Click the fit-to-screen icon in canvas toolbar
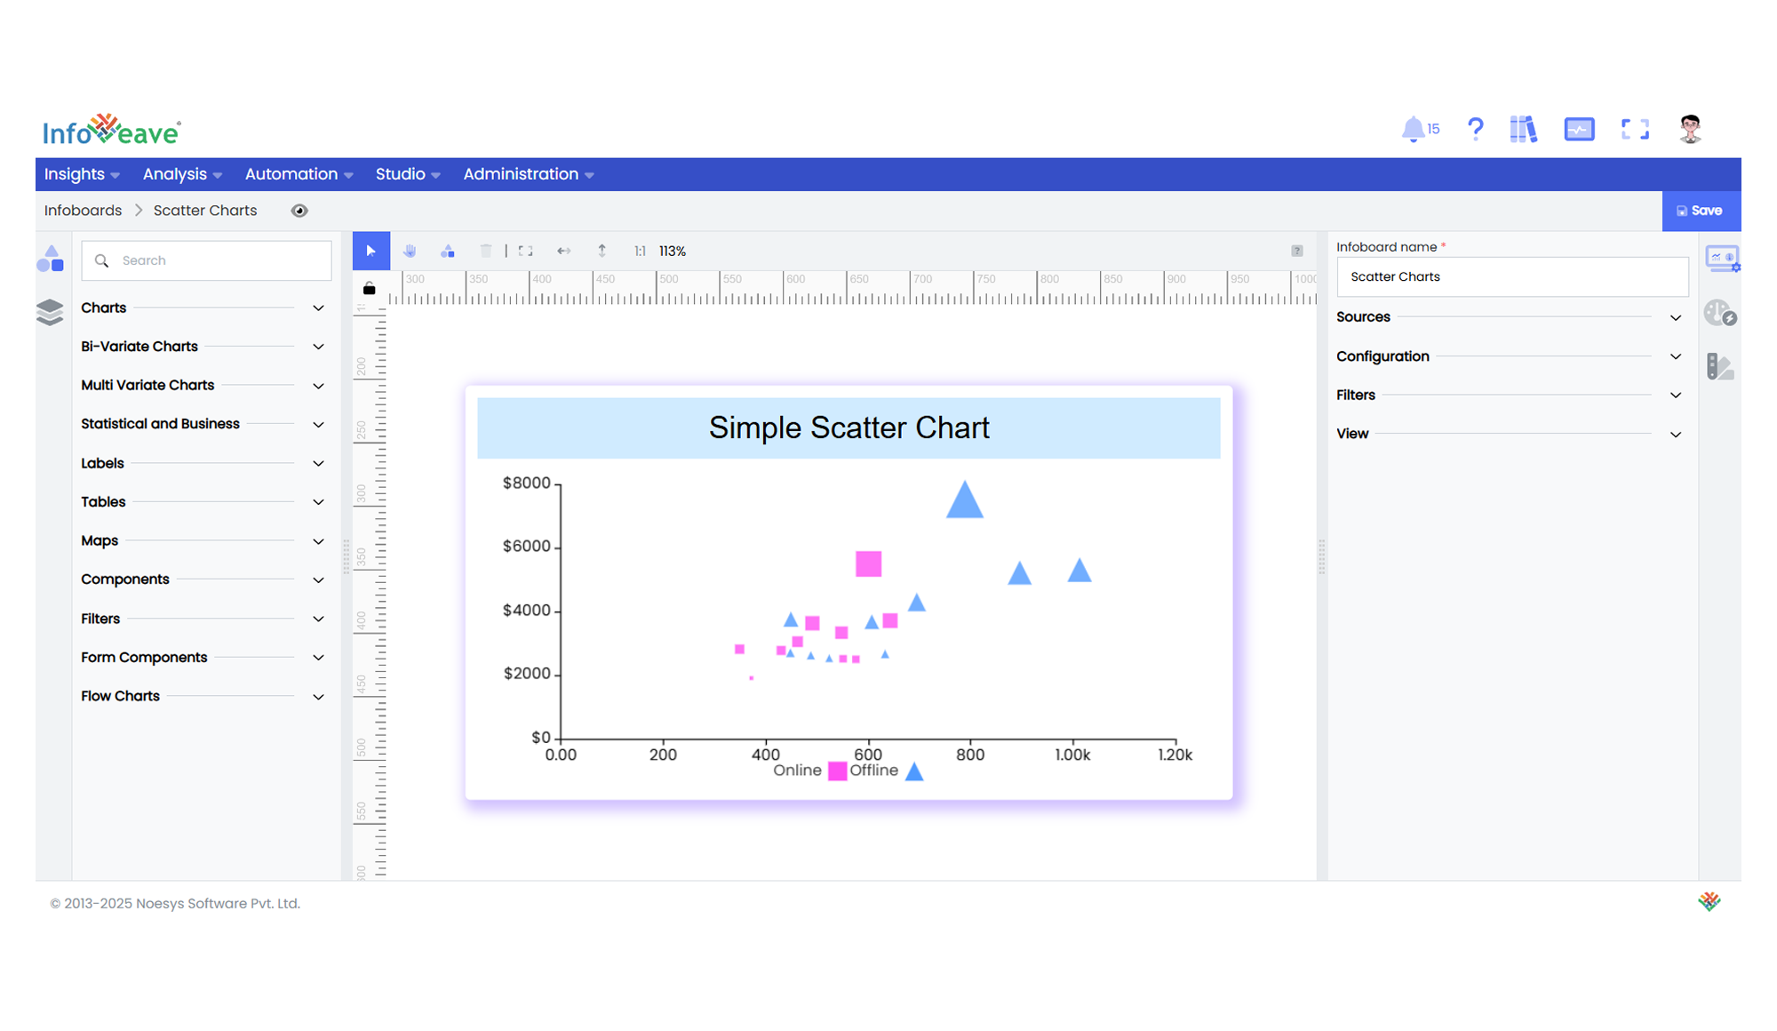Viewport: 1777px width, 1031px height. pos(526,251)
